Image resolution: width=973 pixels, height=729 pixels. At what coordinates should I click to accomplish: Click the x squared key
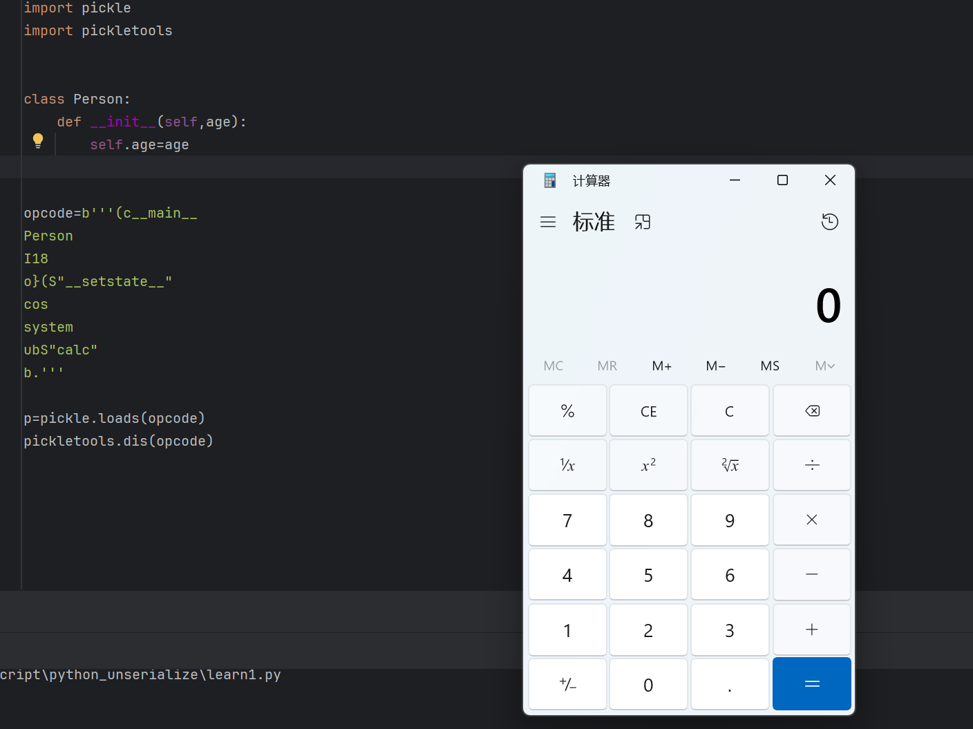click(648, 465)
